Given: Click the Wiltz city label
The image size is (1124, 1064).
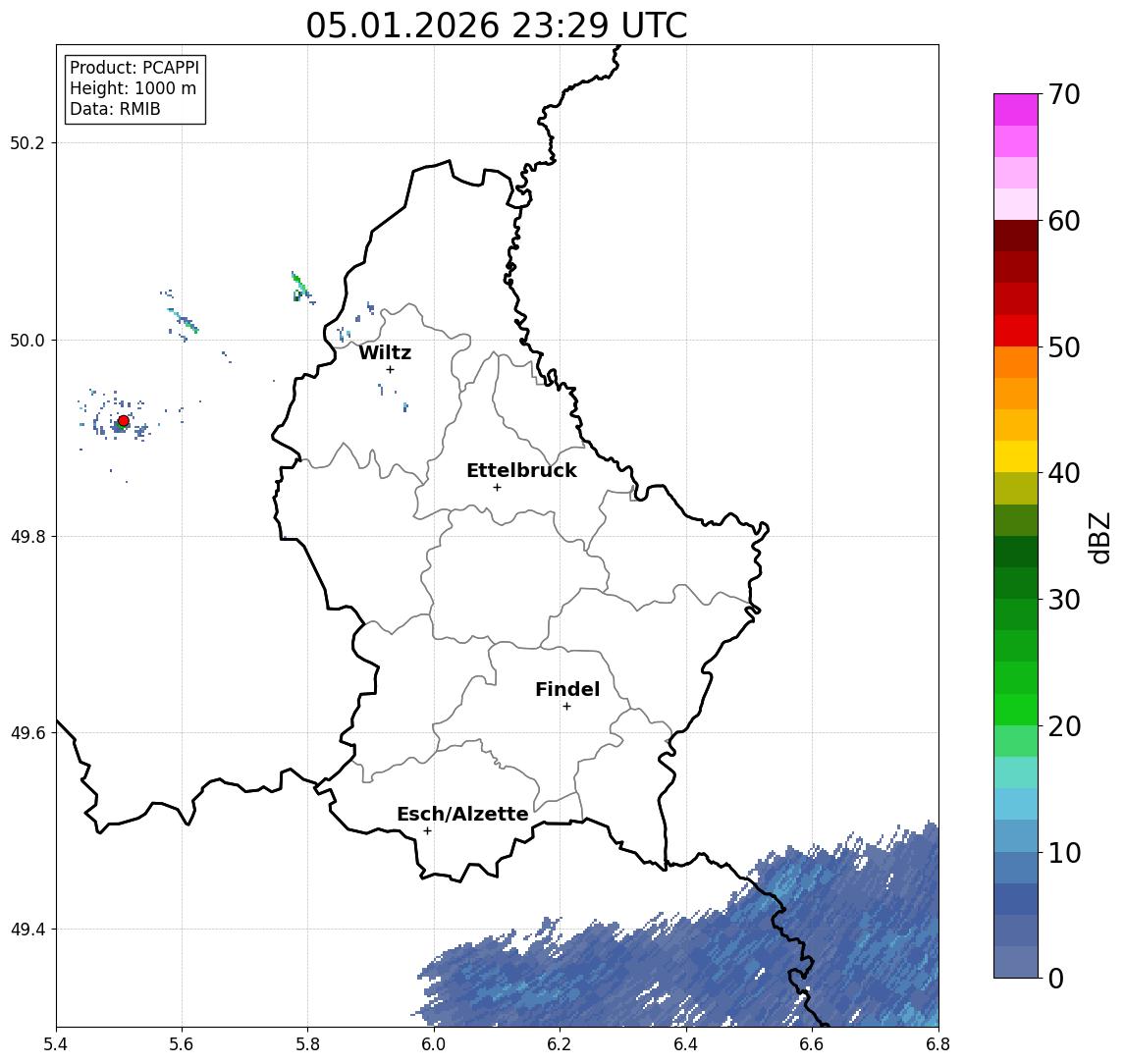Looking at the screenshot, I should pyautogui.click(x=385, y=352).
